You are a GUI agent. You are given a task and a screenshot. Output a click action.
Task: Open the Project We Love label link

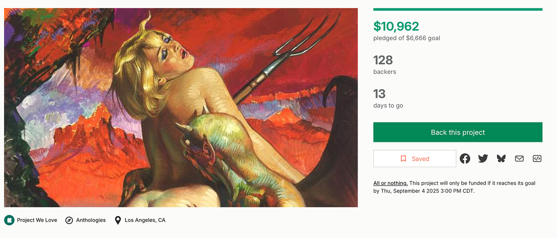coord(37,220)
